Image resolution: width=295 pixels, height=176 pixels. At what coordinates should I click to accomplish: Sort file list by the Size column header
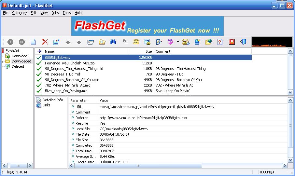click(x=141, y=51)
